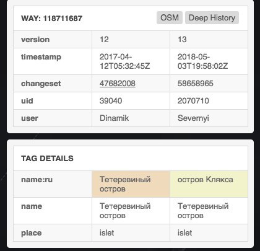Select version 12 cell
This screenshot has width=260, height=251.
pyautogui.click(x=131, y=40)
